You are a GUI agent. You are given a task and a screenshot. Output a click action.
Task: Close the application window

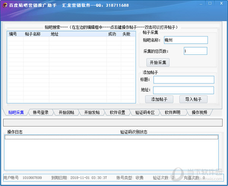coord(220,4)
